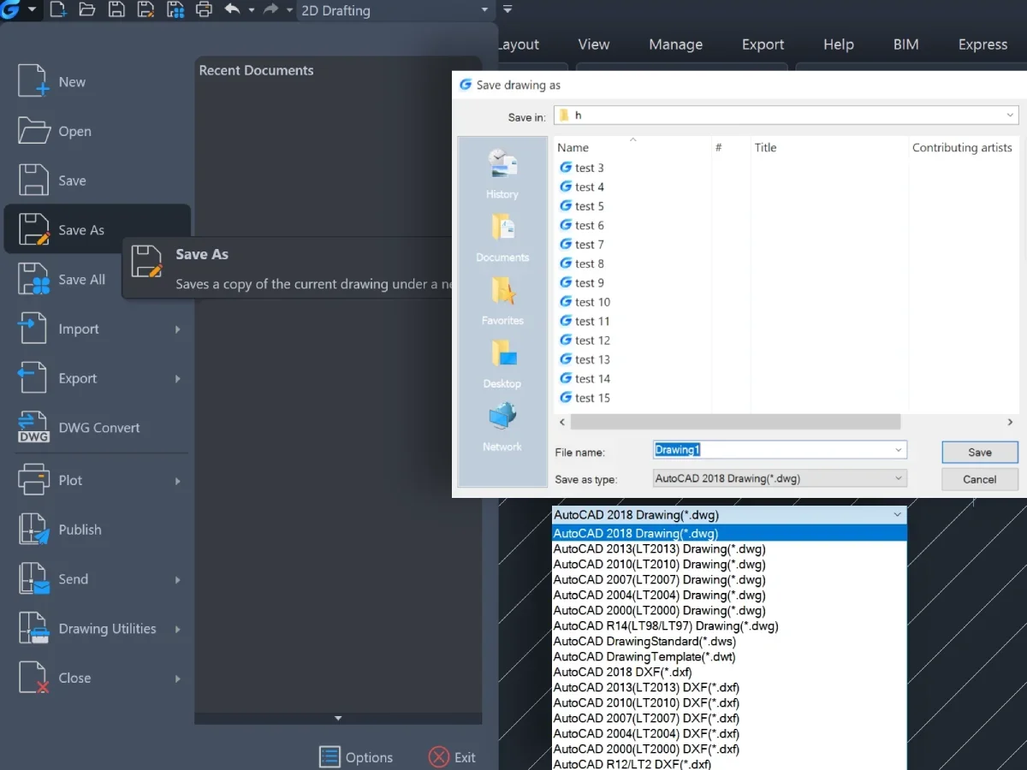The width and height of the screenshot is (1027, 770).
Task: Open the quick access toolbar customize arrow
Action: pyautogui.click(x=508, y=10)
